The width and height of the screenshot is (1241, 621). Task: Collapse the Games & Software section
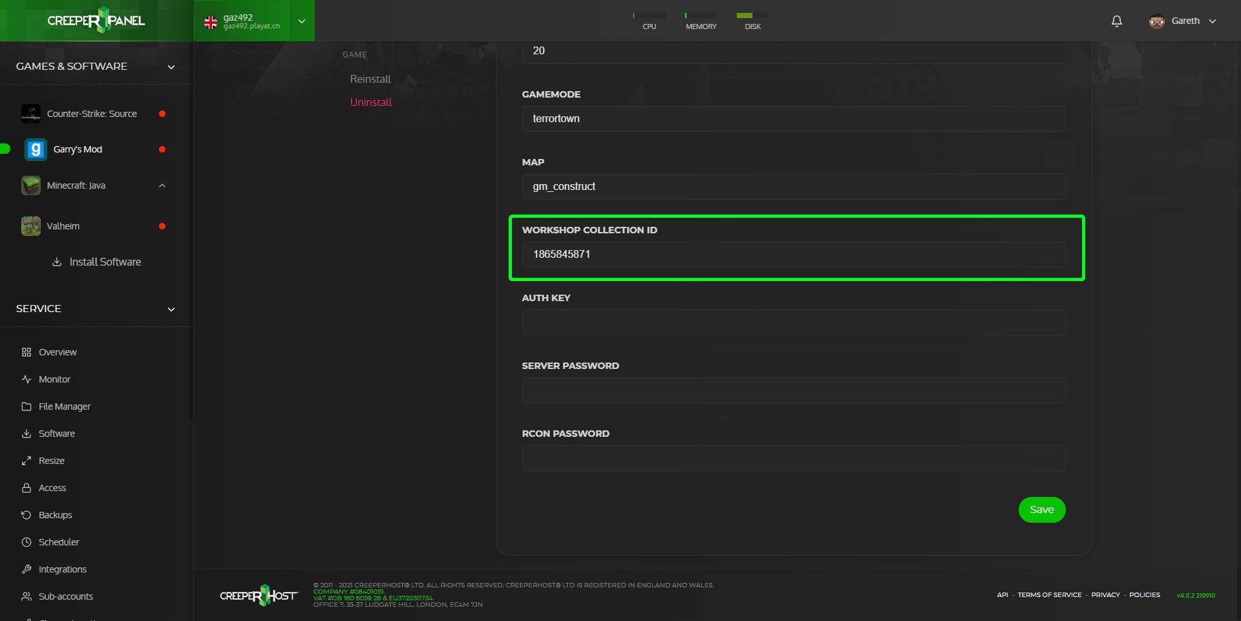coord(171,67)
